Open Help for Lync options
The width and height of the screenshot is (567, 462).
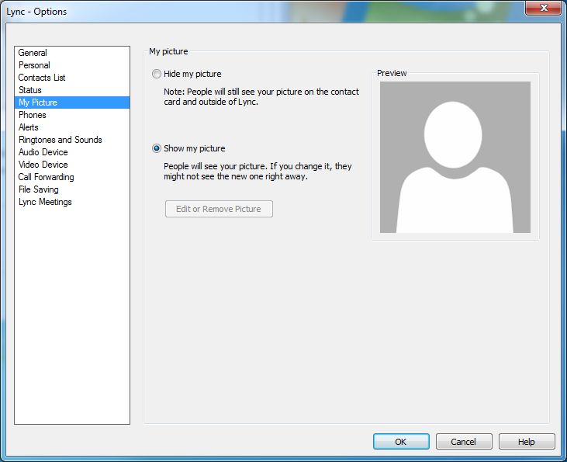527,441
